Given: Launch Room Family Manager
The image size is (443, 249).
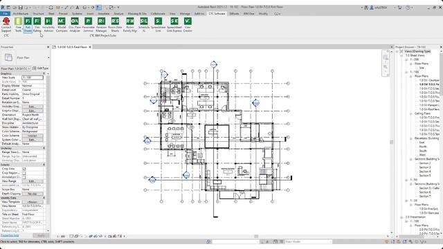Looking at the screenshot, I should pos(130,25).
